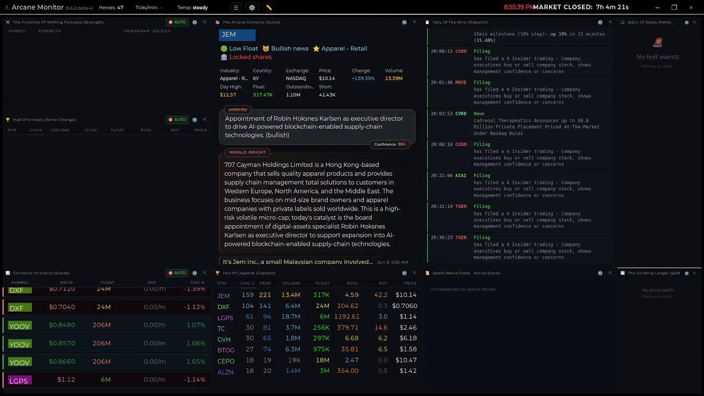Click the Locked shares badge

[x=246, y=57]
